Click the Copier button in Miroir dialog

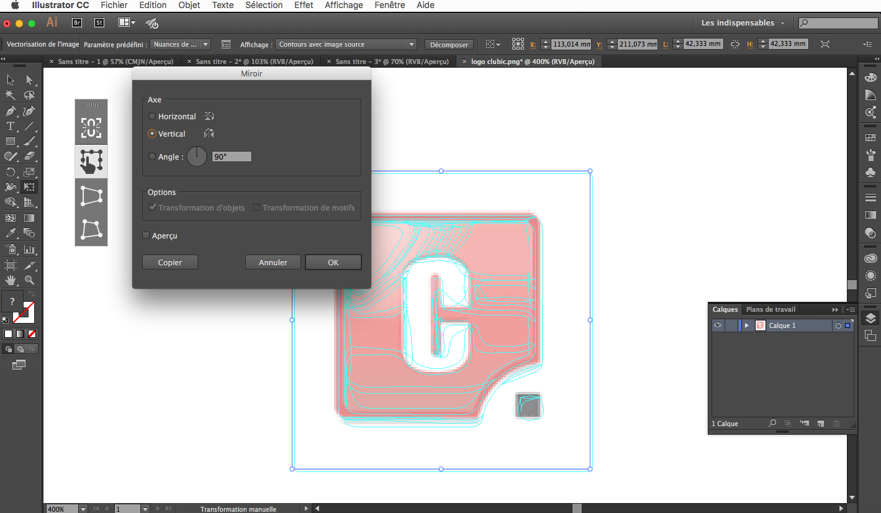170,262
